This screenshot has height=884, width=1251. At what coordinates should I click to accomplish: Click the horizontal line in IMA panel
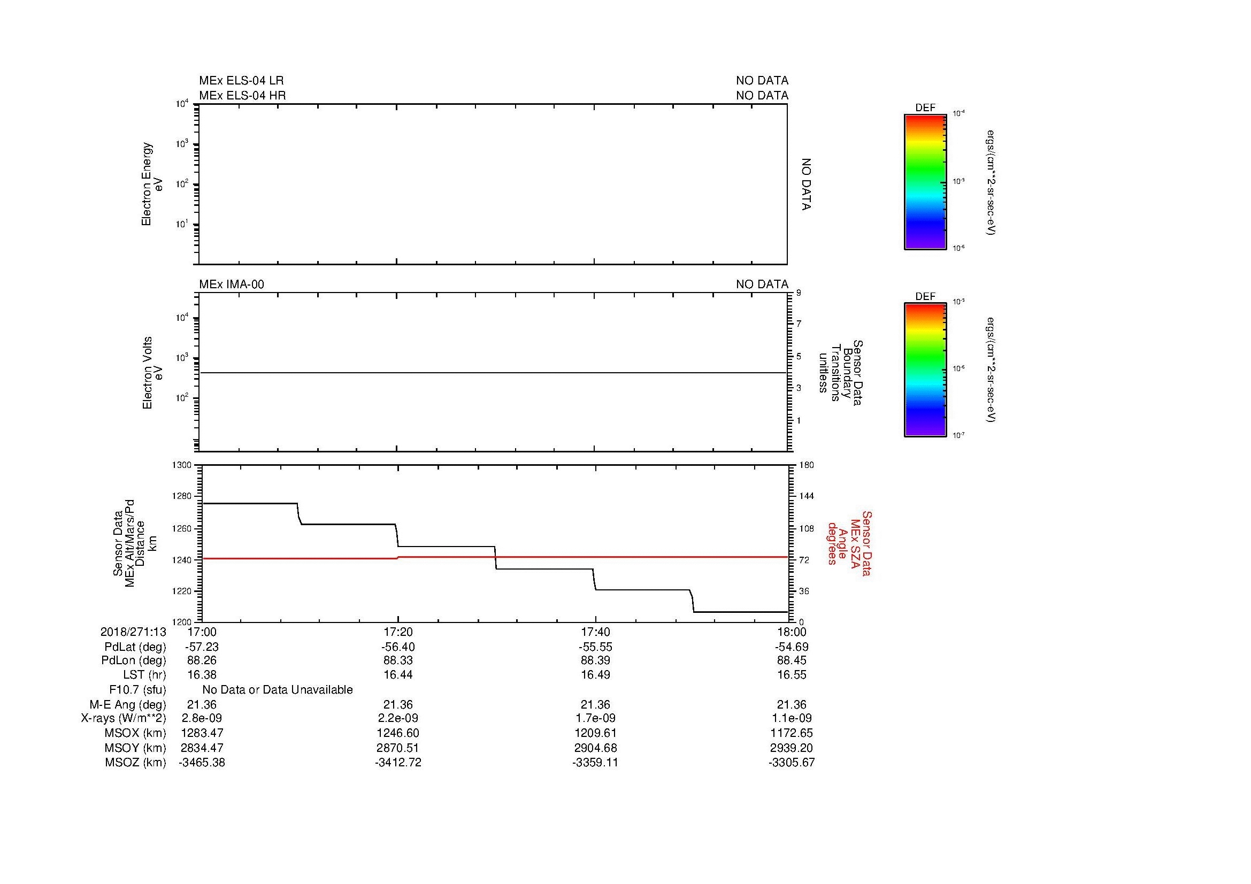point(493,373)
